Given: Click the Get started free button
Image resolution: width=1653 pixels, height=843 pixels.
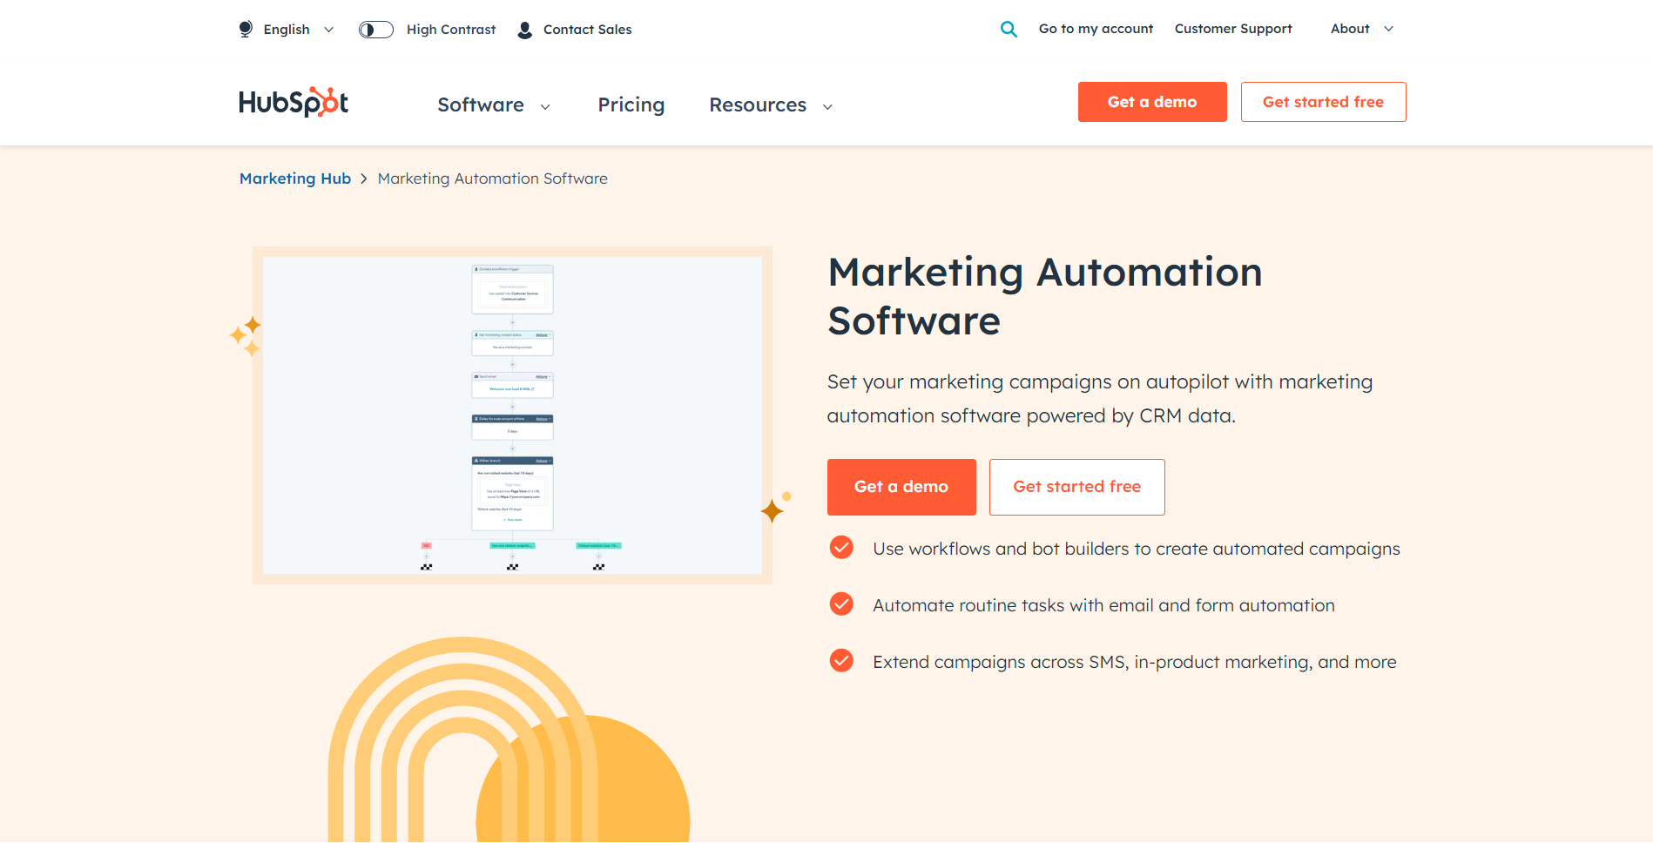Looking at the screenshot, I should [1076, 487].
